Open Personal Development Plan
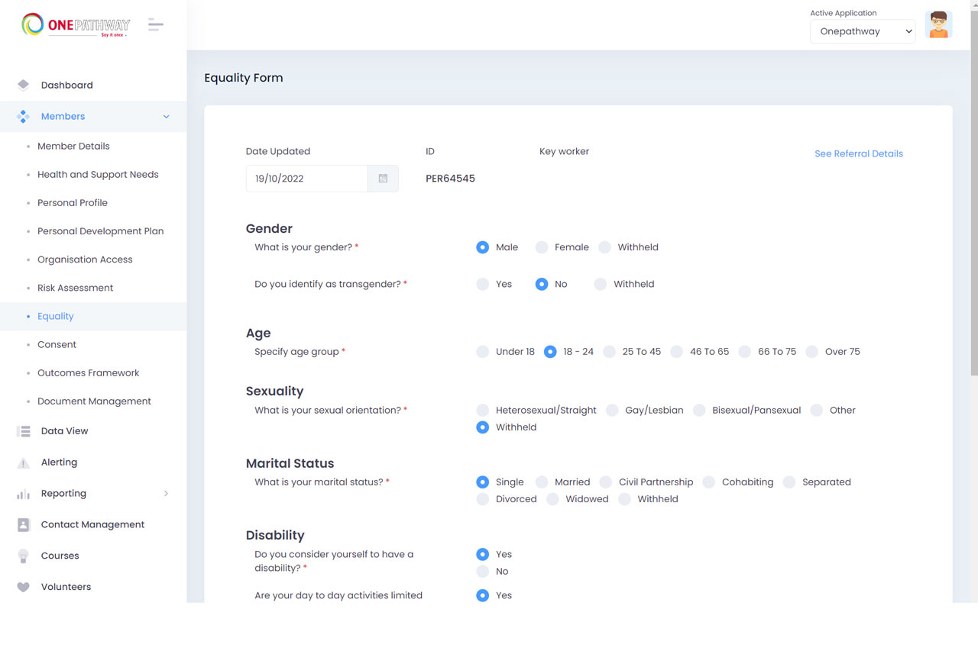Viewport: 978px width, 651px height. [100, 231]
